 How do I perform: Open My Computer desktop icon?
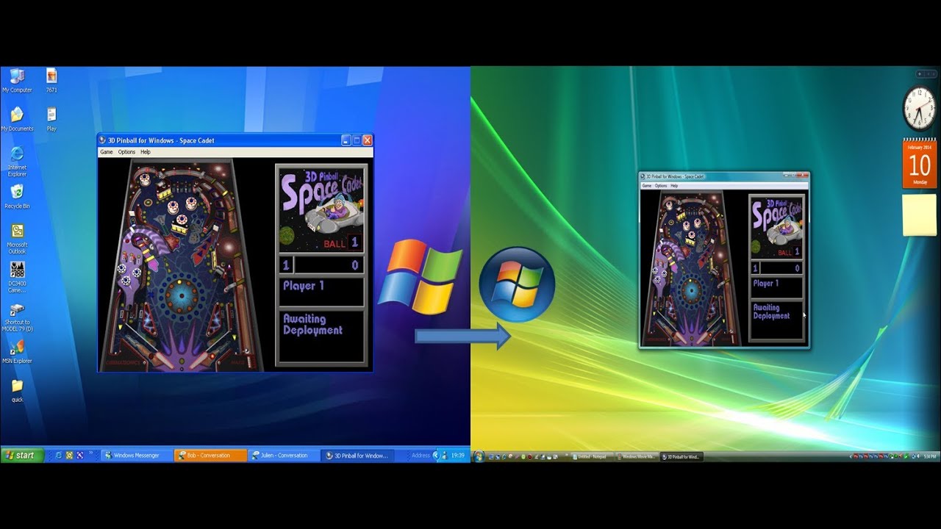(x=17, y=81)
